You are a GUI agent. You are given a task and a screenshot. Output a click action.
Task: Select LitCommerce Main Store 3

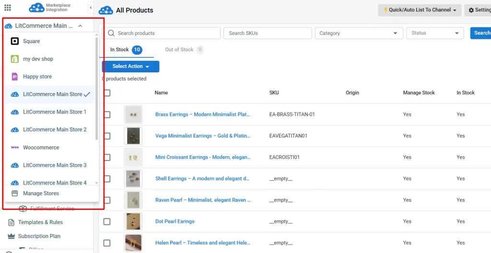49,165
